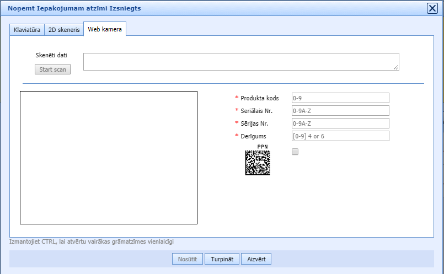Click the Produkta kods label

pos(259,98)
